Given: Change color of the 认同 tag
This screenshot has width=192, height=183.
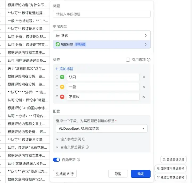Looking at the screenshot, I should pos(62,77).
